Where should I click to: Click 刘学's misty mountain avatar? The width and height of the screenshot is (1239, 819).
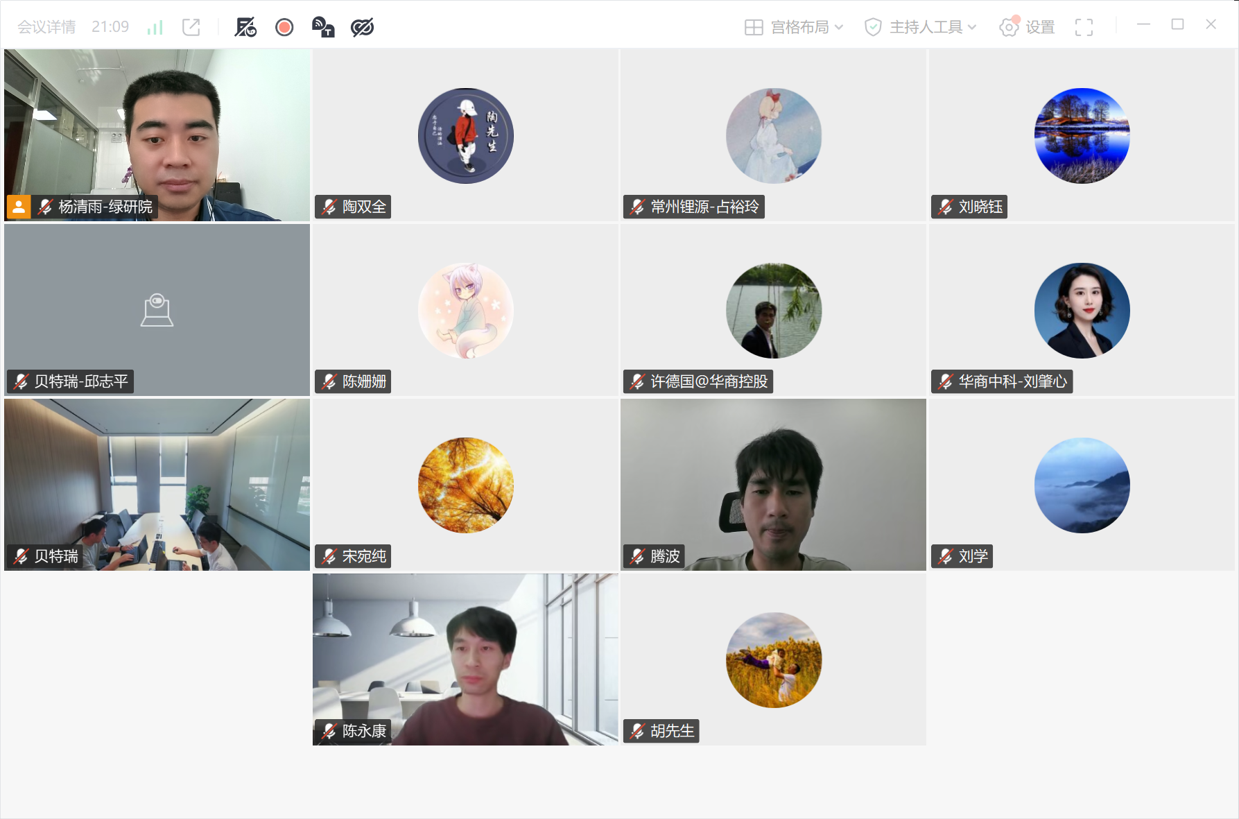coord(1082,485)
